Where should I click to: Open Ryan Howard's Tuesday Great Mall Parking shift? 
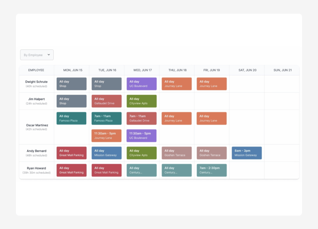[106, 171]
